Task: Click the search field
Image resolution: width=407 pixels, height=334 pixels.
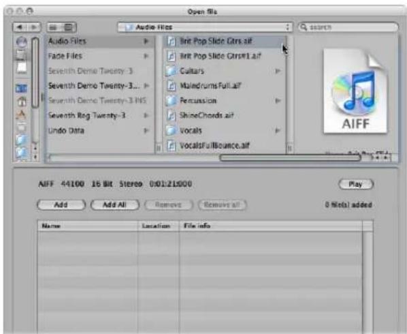Action: [348, 27]
